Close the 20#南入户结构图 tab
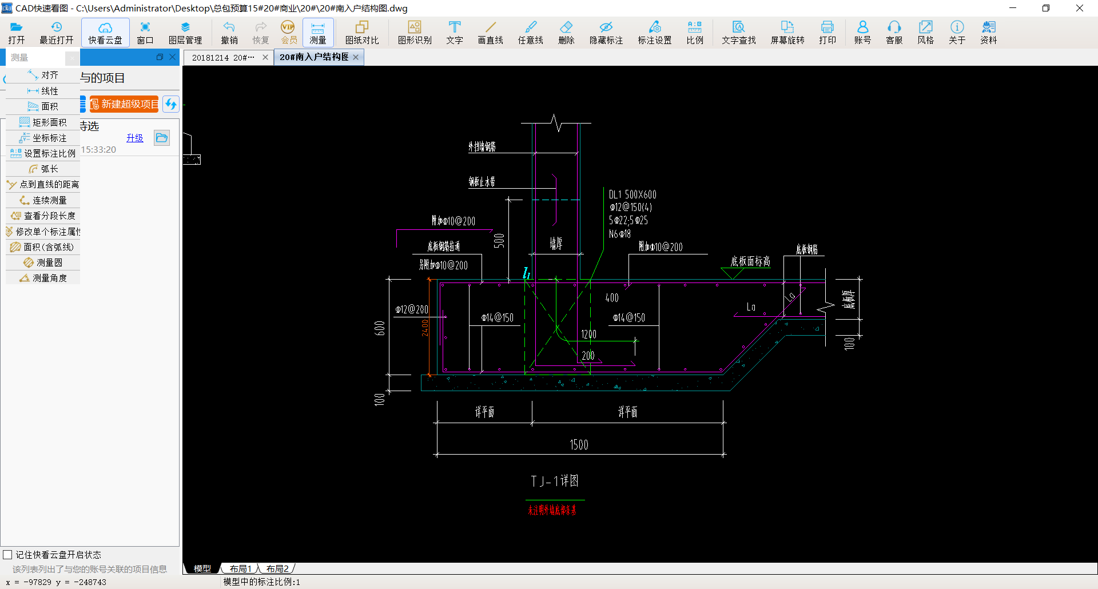The height and width of the screenshot is (589, 1098). (x=356, y=57)
